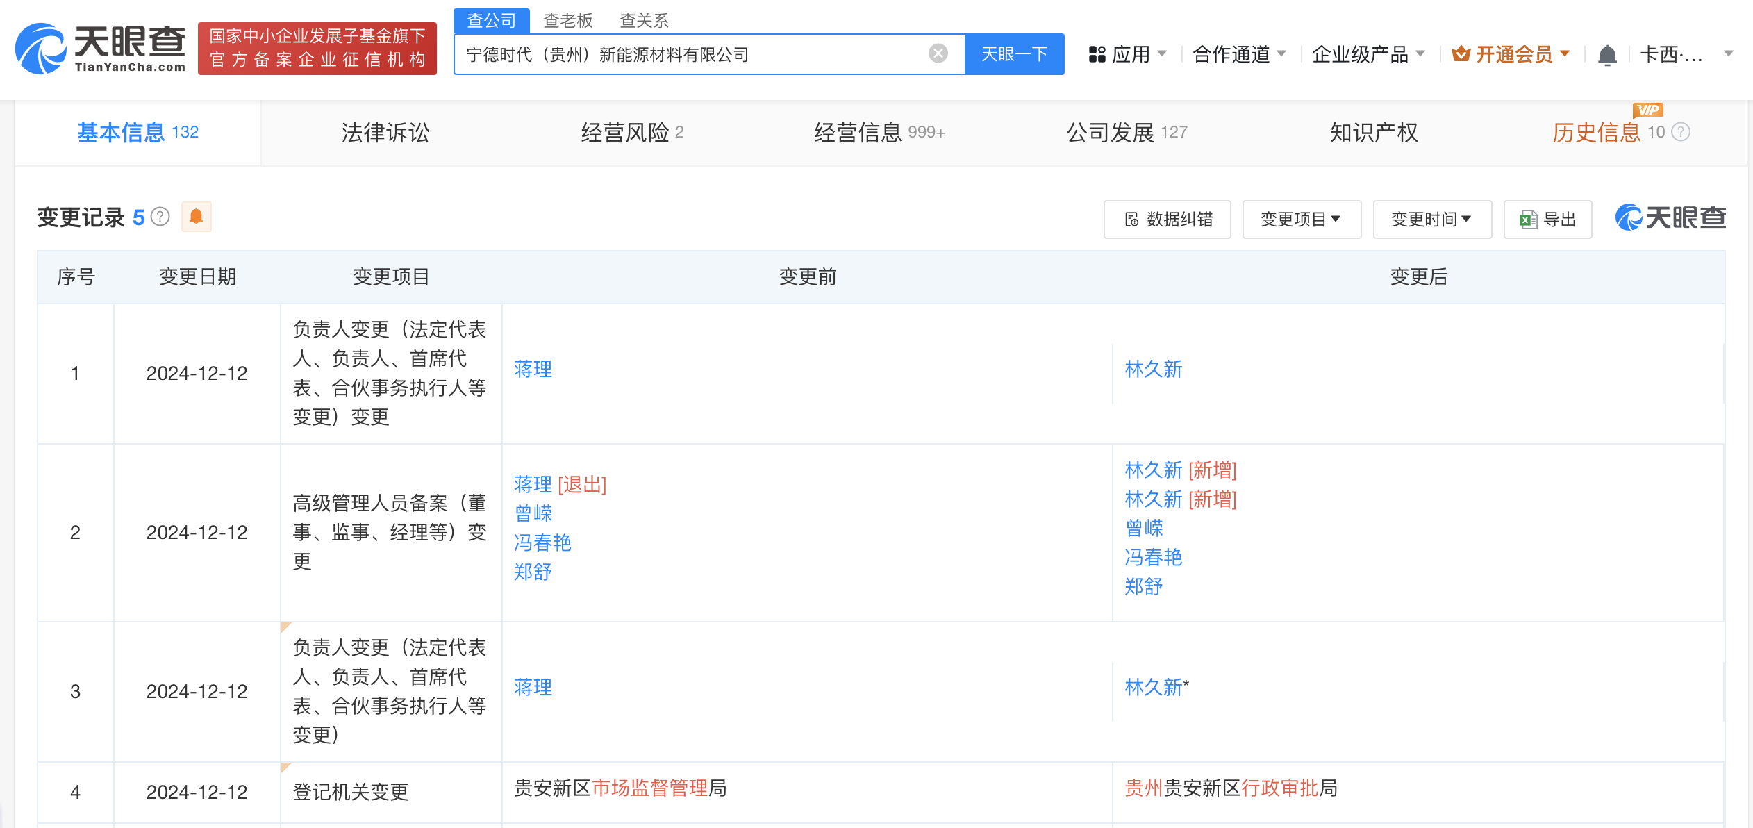Open 林久新 link in first row

pos(1153,369)
